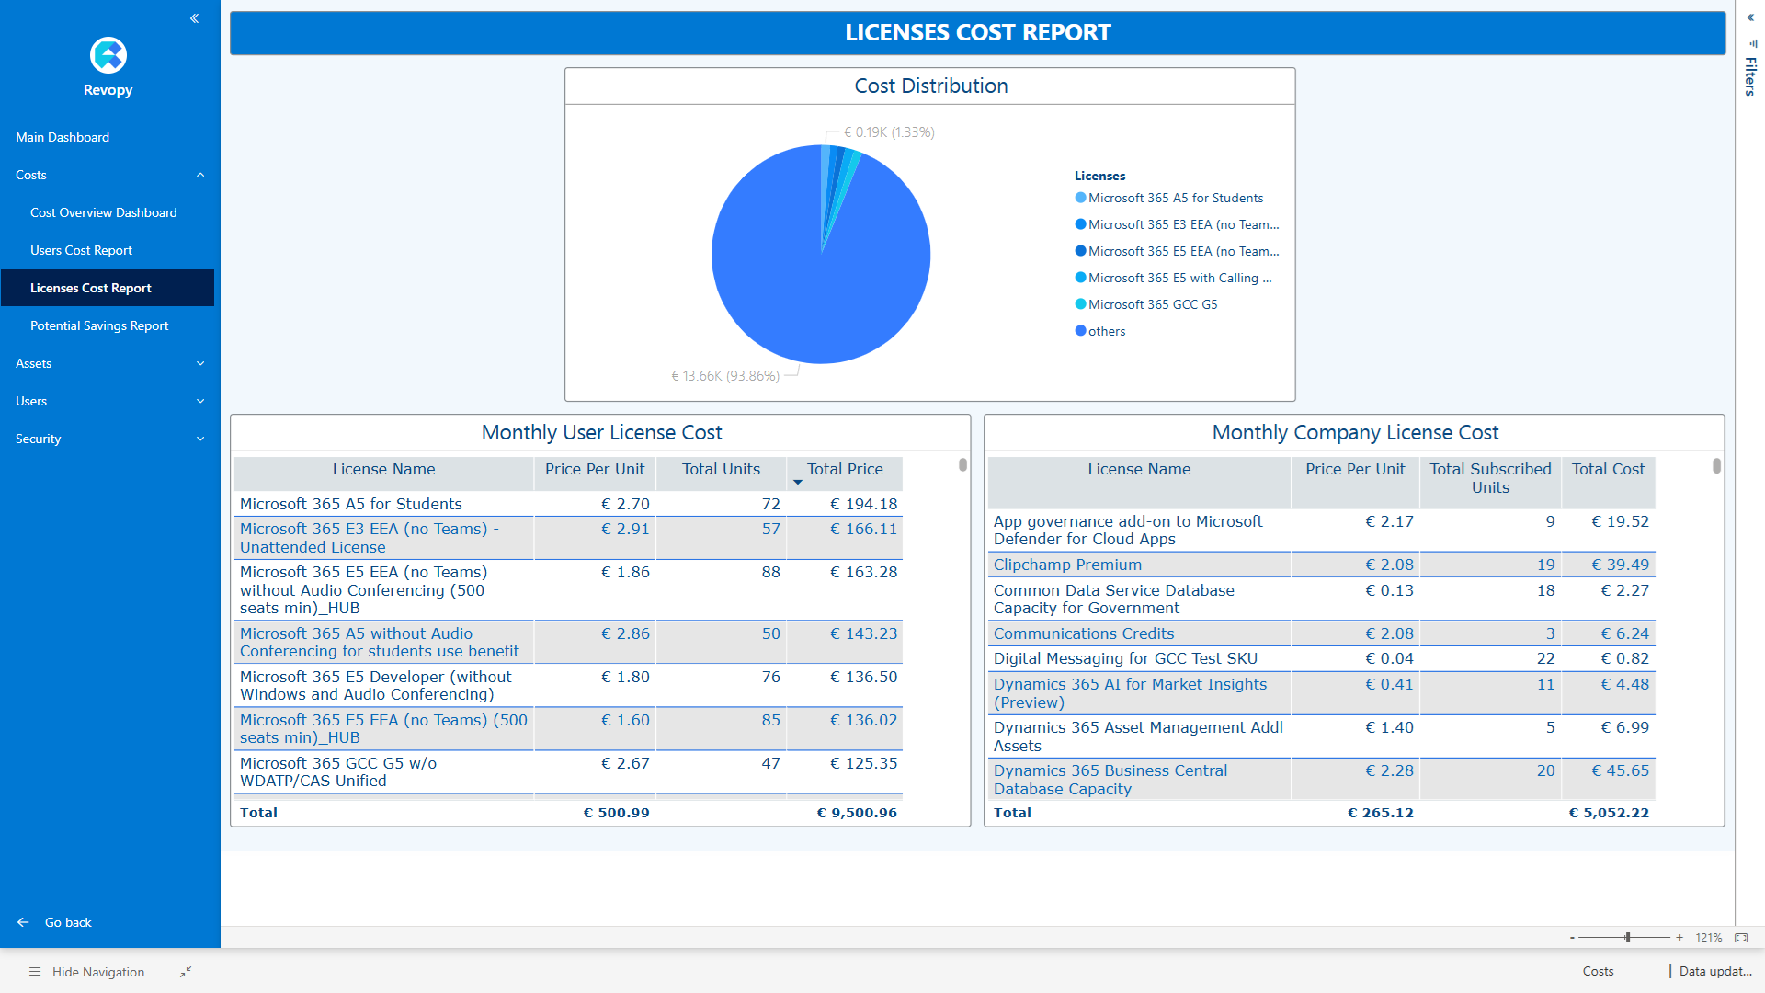Open Users Cost Report
Image resolution: width=1765 pixels, height=993 pixels.
click(x=81, y=250)
